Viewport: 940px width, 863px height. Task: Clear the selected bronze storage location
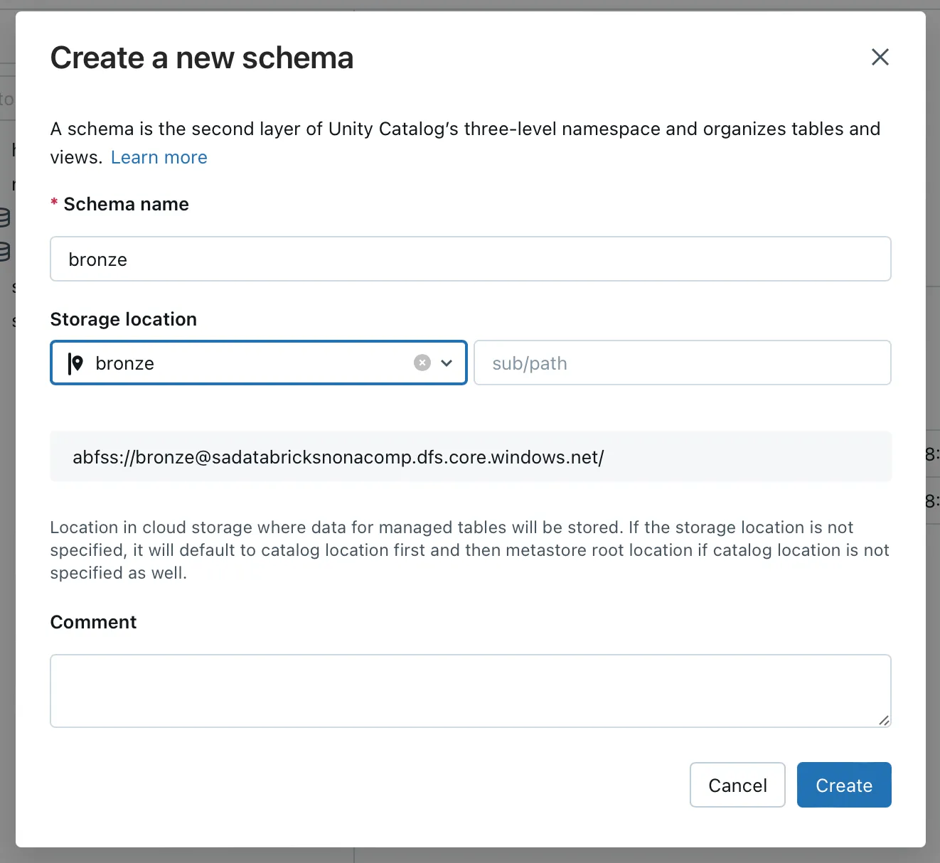(x=422, y=363)
